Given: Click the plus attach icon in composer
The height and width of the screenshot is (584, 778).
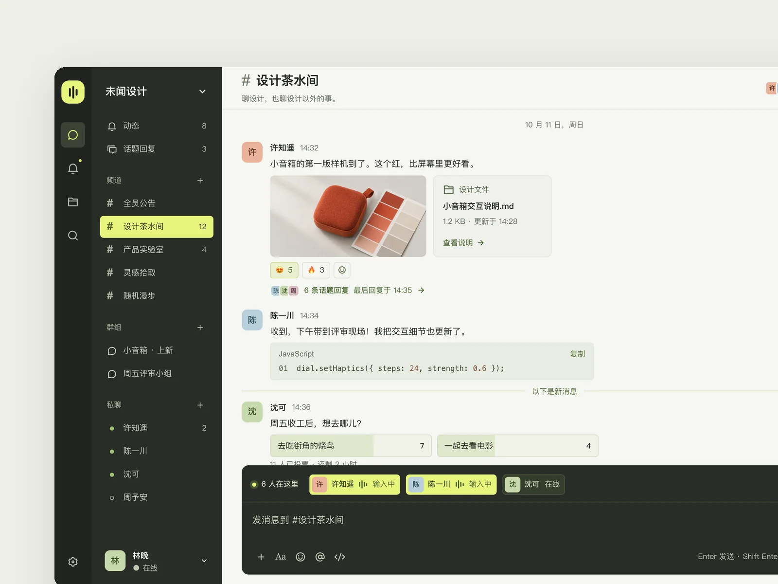Looking at the screenshot, I should (x=261, y=557).
